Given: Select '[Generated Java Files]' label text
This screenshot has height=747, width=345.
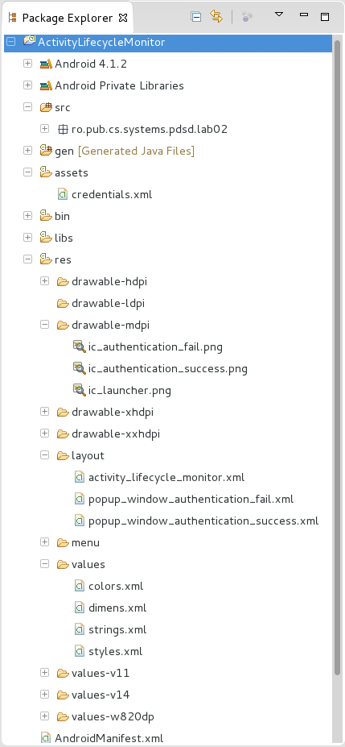Looking at the screenshot, I should (136, 151).
